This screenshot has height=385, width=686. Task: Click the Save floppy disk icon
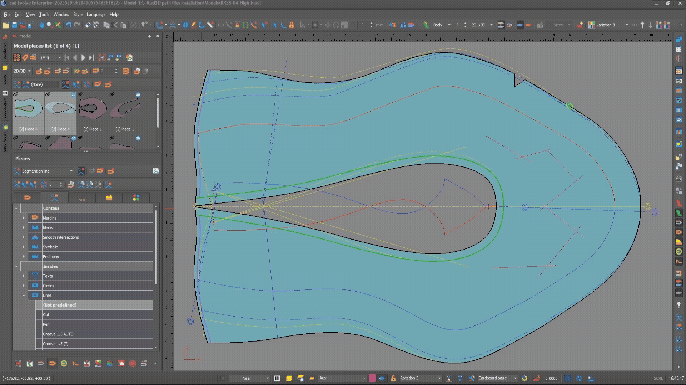14,25
